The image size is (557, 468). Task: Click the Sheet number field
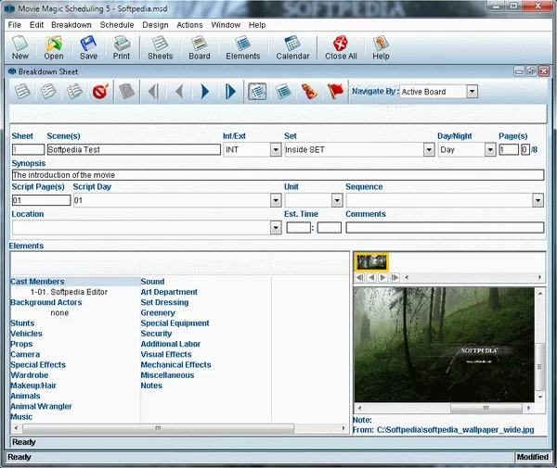[x=28, y=149]
